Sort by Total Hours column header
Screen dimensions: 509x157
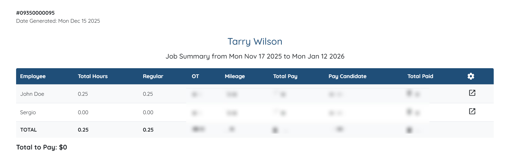[x=93, y=76]
